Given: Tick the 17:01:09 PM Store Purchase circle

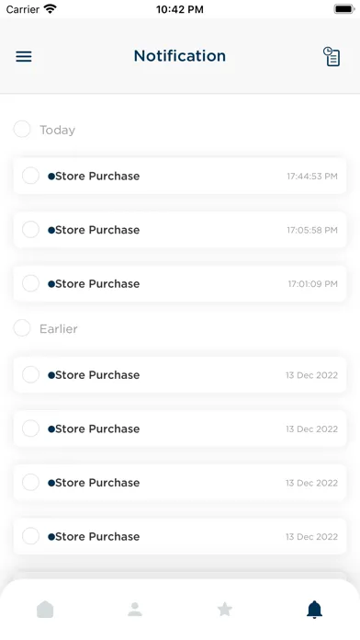Looking at the screenshot, I should click(x=30, y=283).
